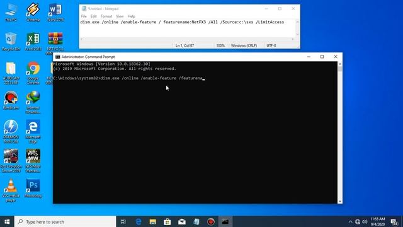Click Notepad 'Windows (CRLF)' status entry

click(244, 45)
